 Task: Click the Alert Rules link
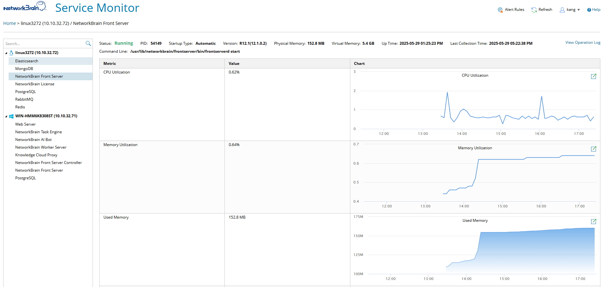[x=514, y=10]
